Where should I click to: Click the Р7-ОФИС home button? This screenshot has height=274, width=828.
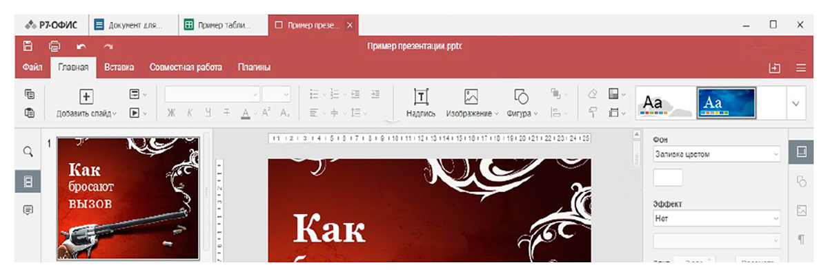click(x=52, y=25)
